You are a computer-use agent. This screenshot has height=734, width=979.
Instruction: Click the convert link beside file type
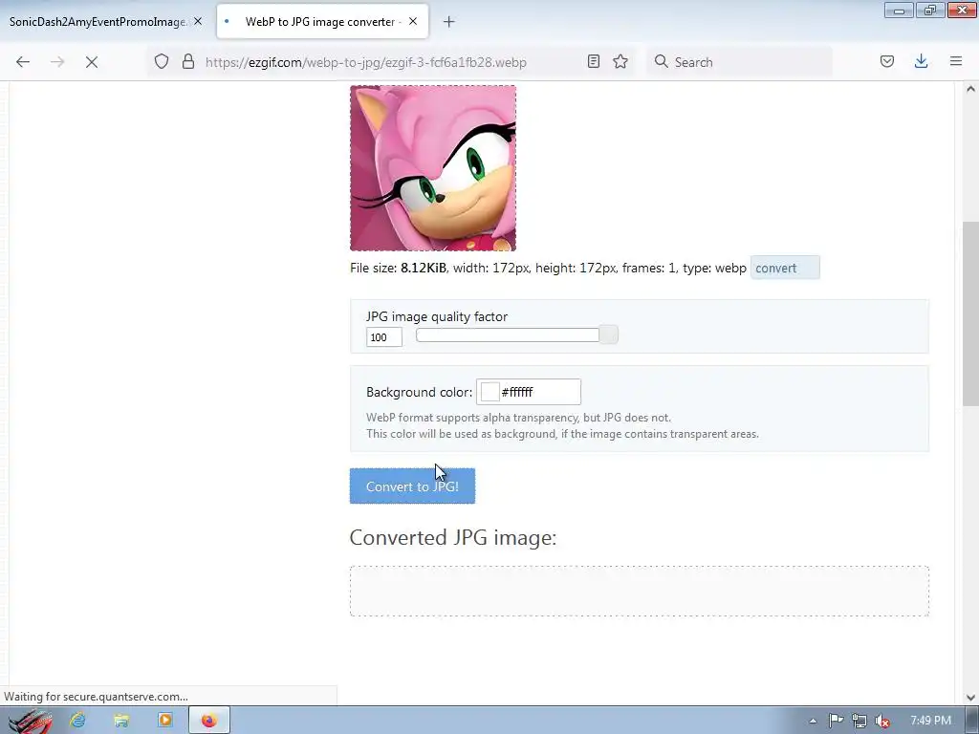[785, 268]
